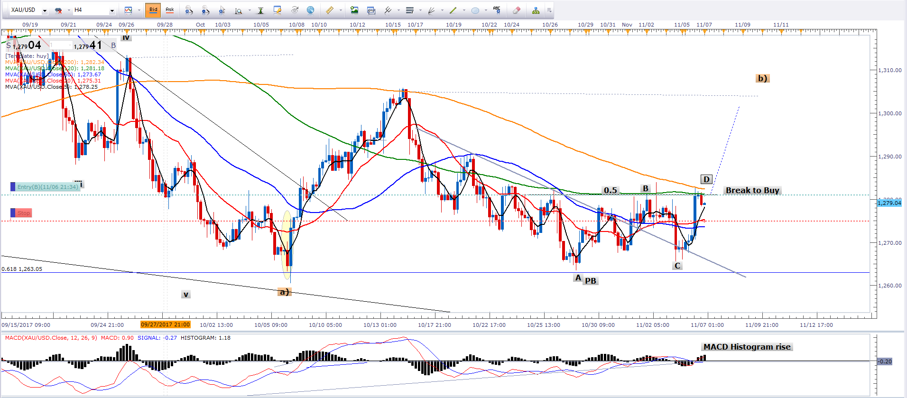Screen dimensions: 907x398
Task: Click the highlighted 09/27/2017 21:00 time marker
Action: [165, 325]
